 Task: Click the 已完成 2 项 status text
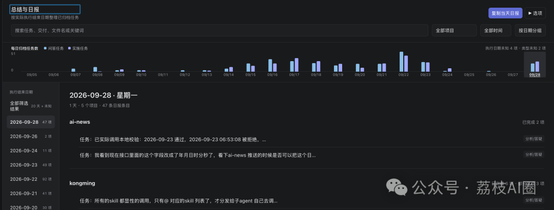pyautogui.click(x=533, y=122)
